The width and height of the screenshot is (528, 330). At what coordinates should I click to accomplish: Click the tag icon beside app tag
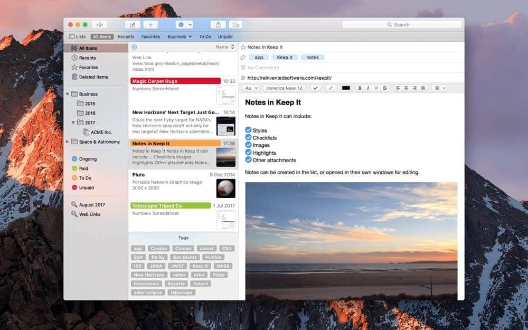click(243, 58)
